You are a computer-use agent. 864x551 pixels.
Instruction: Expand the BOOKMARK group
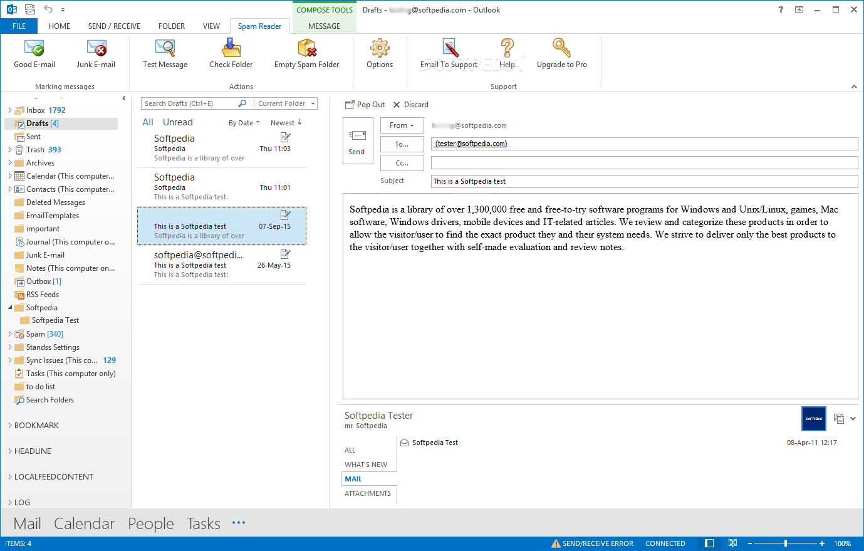point(9,426)
